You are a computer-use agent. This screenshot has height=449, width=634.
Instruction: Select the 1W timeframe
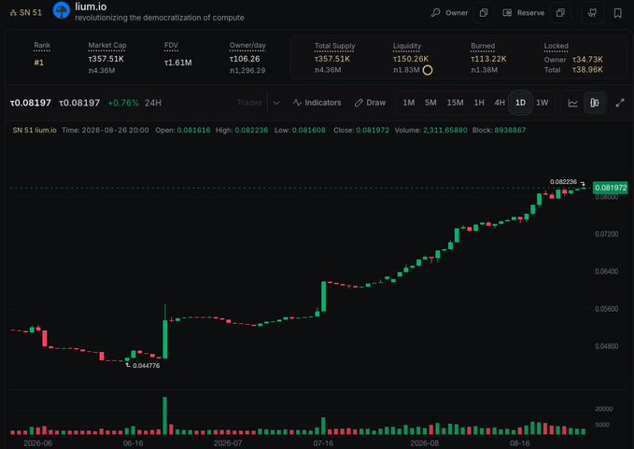(x=542, y=103)
